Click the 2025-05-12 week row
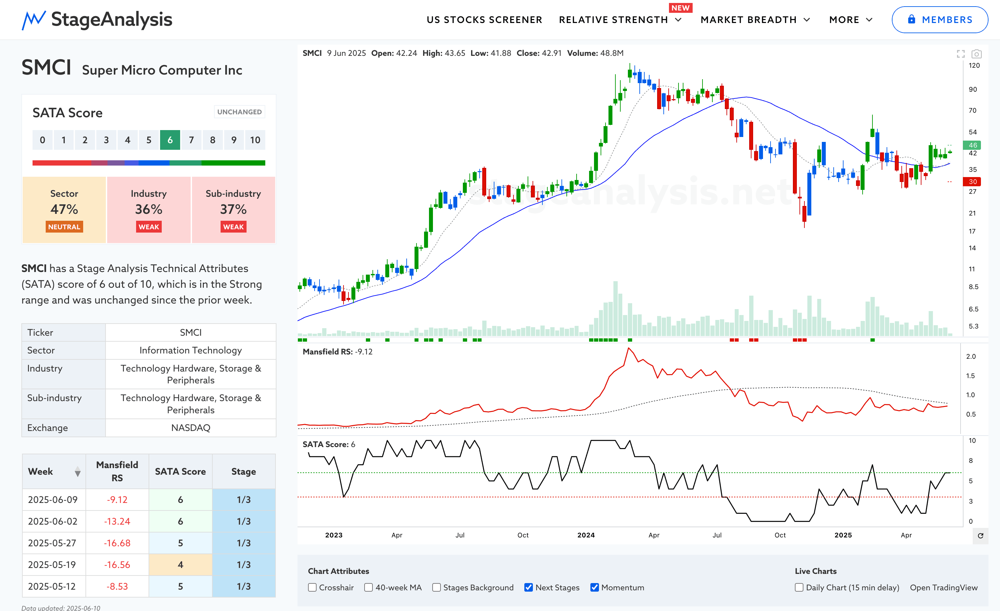Image resolution: width=1000 pixels, height=611 pixels. coord(149,586)
